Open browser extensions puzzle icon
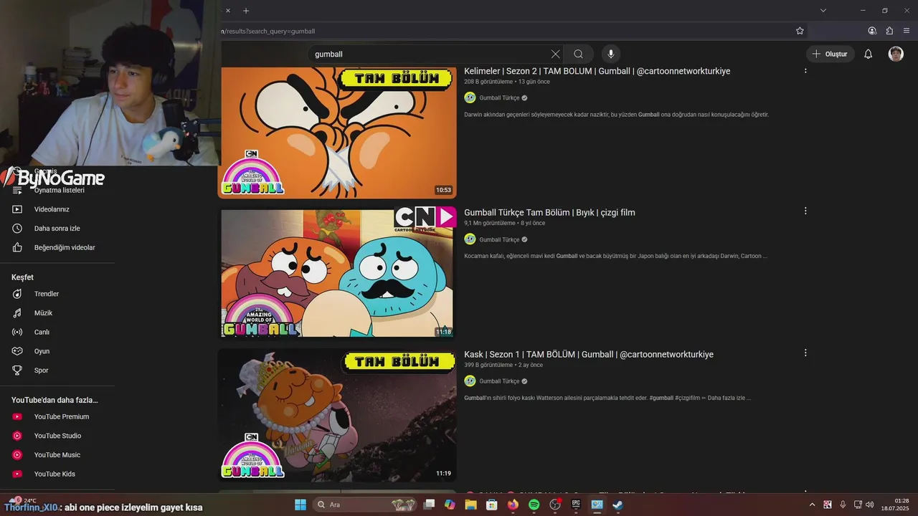The height and width of the screenshot is (516, 918). (889, 31)
